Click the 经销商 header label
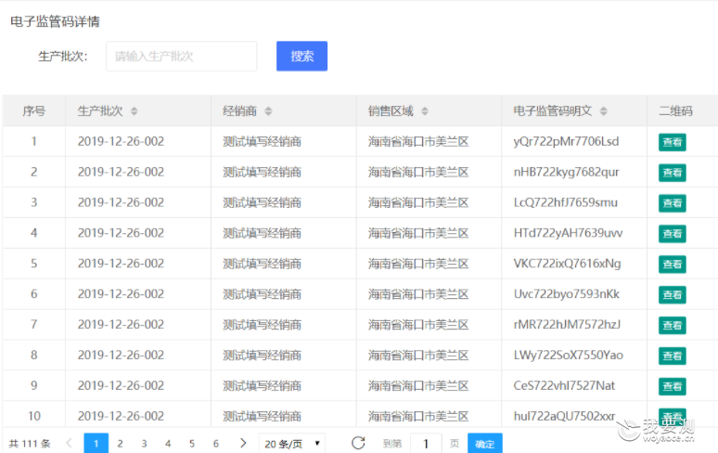Screen dimensions: 718x453 pos(240,110)
